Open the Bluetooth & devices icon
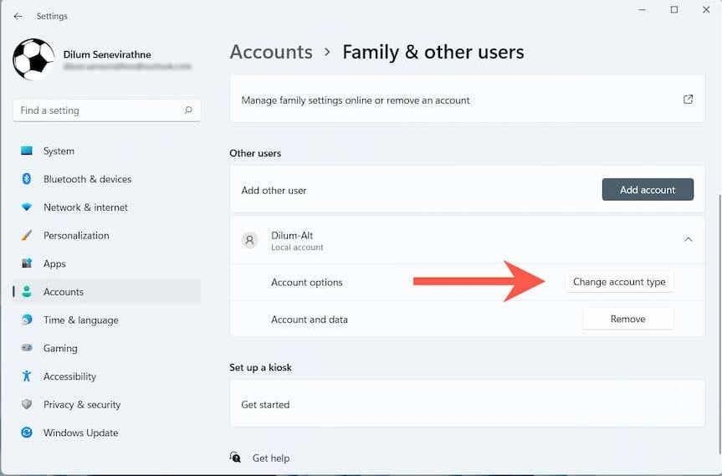The height and width of the screenshot is (476, 722). [x=27, y=179]
